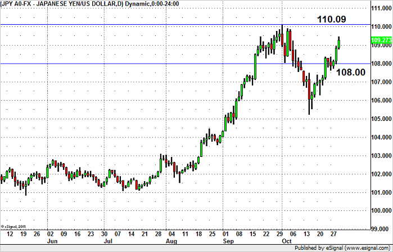Screen dimensions: 393x252
Task: Click the date label '29' above Oct
Action: 280,234
